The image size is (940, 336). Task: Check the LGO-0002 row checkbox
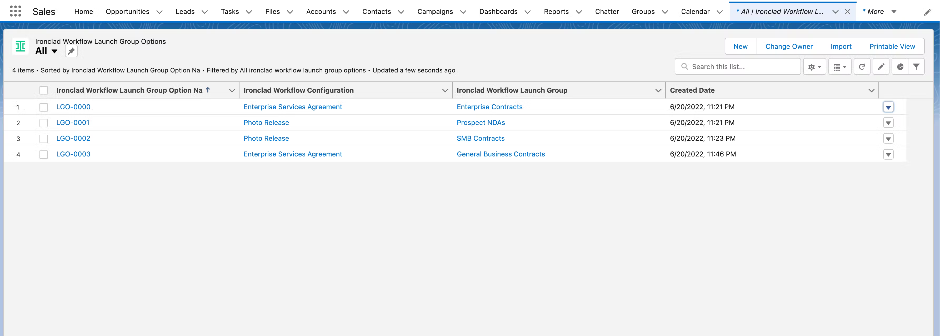[44, 139]
